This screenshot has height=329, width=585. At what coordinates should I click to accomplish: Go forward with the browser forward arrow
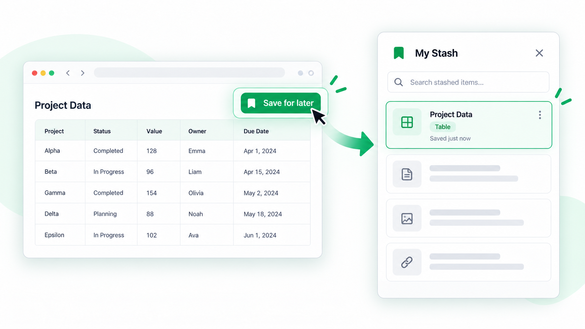(x=83, y=73)
